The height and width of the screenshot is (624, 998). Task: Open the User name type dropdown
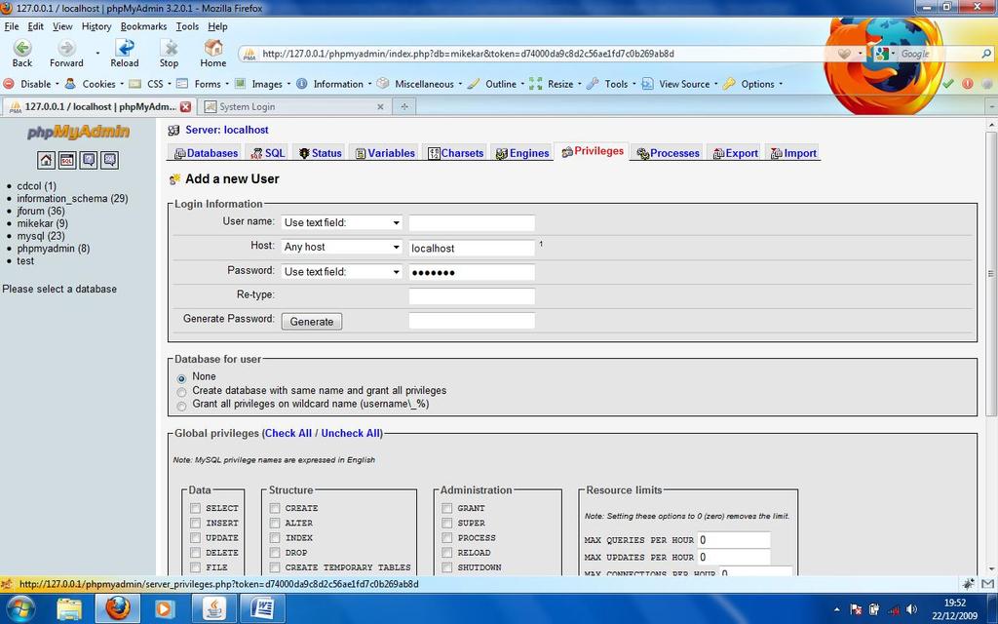pos(342,222)
